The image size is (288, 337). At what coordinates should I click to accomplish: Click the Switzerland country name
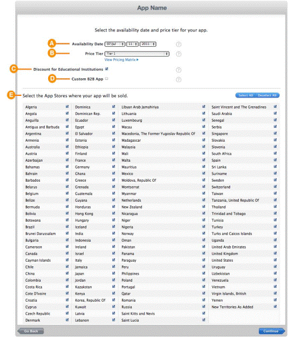(221, 187)
